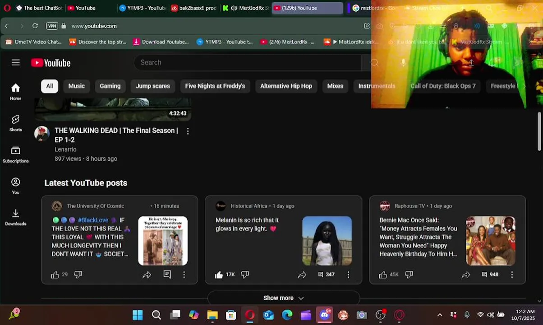This screenshot has height=325, width=543.
Task: Dislike The University Of Cosmic post
Action: (78, 274)
